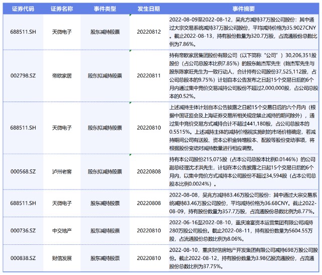Click summary mentioning 吴兆方减持83.46万股

(243, 203)
